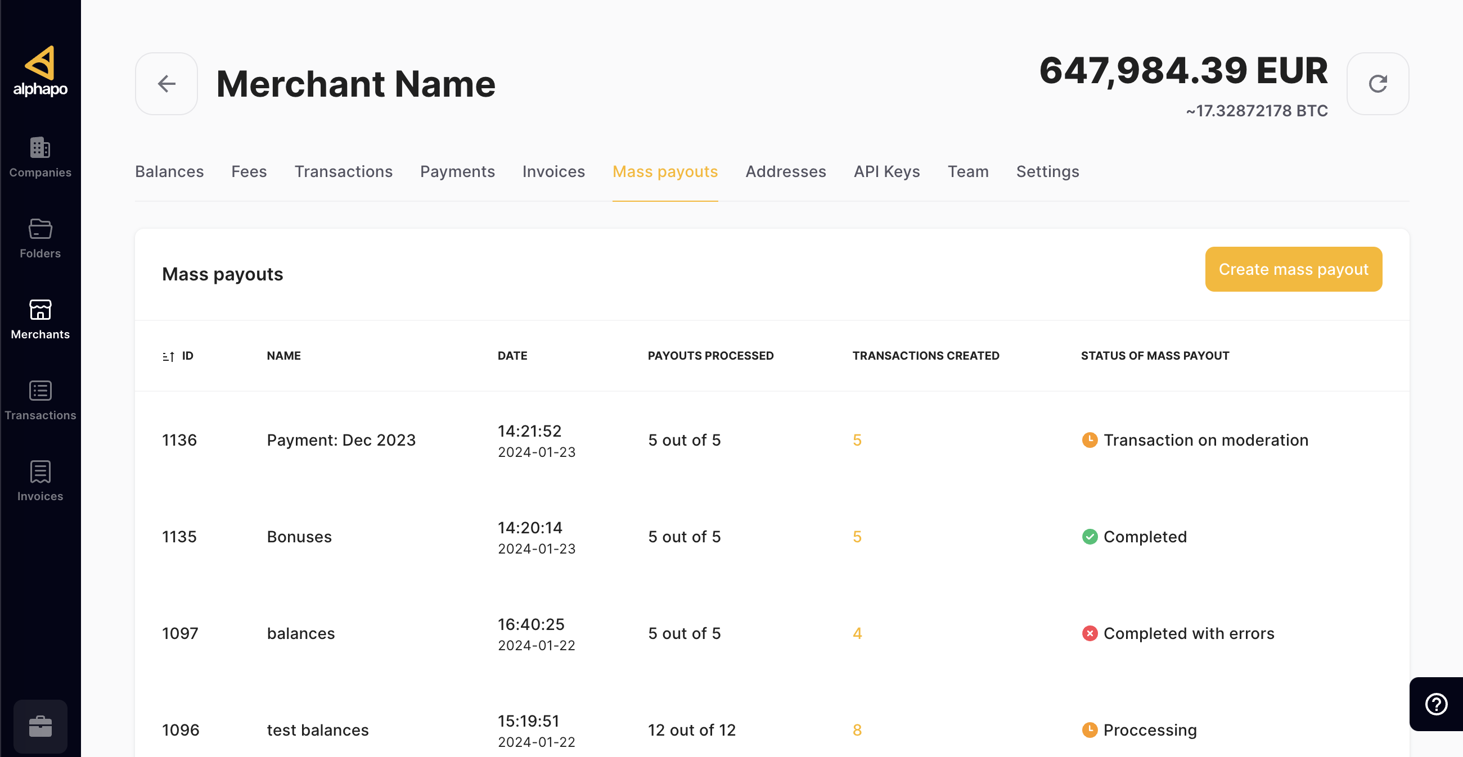This screenshot has width=1463, height=757.
Task: Go to the Addresses tab
Action: click(x=785, y=171)
